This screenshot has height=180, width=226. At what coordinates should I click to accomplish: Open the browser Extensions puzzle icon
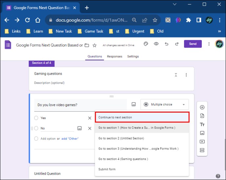(x=188, y=20)
